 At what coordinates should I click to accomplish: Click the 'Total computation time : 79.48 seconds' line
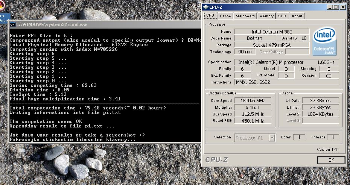pyautogui.click(x=88, y=108)
